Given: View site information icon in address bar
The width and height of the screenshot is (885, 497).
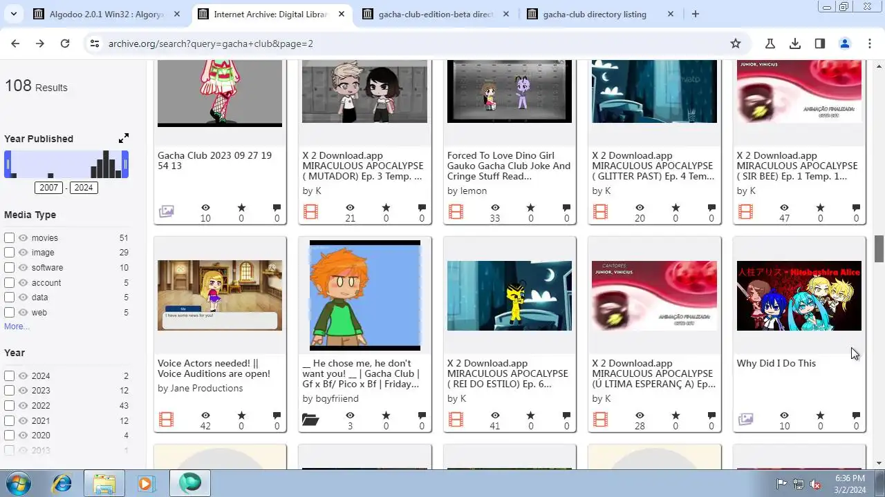Looking at the screenshot, I should click(x=95, y=43).
